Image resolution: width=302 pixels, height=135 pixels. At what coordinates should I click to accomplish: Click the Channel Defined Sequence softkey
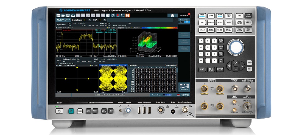pos(184,49)
